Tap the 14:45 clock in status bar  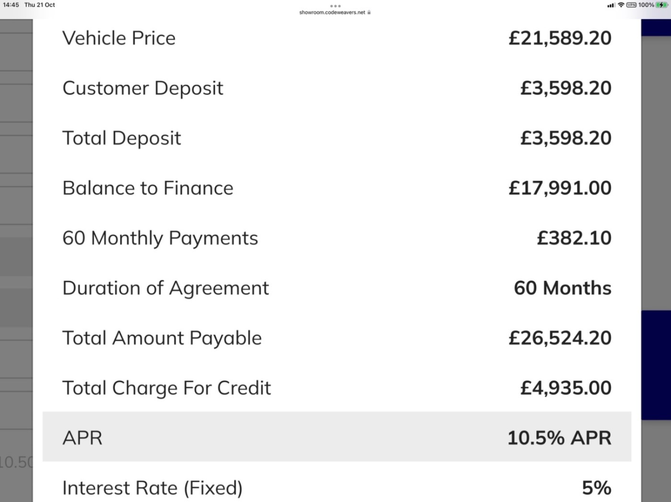click(11, 5)
